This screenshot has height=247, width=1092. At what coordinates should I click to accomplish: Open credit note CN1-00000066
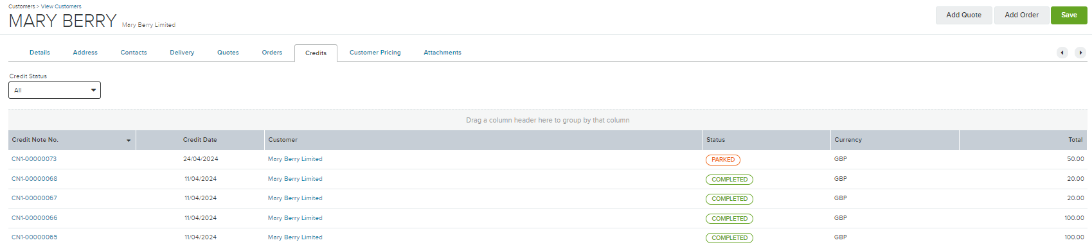34,218
